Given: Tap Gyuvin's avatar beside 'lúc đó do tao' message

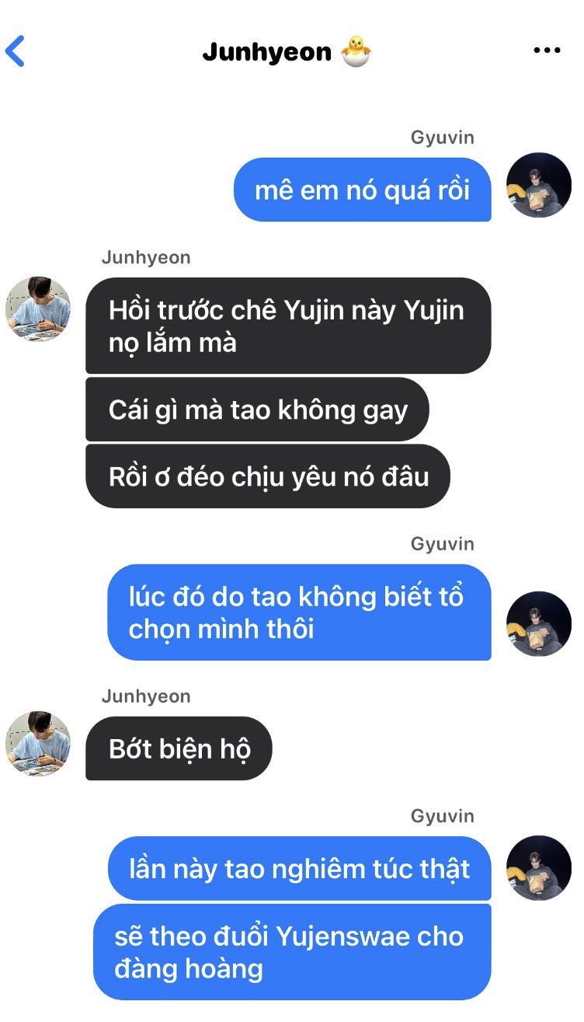Looking at the screenshot, I should 539,624.
